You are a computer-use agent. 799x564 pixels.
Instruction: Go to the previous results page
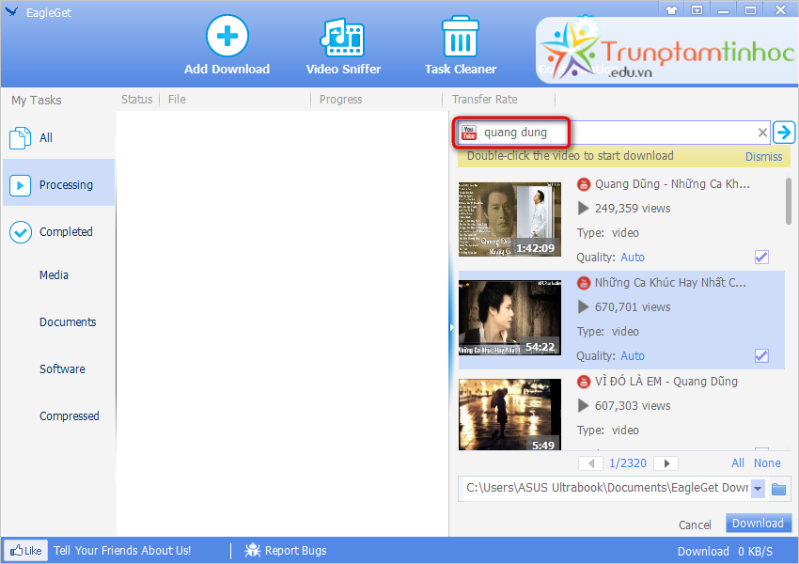(x=590, y=463)
